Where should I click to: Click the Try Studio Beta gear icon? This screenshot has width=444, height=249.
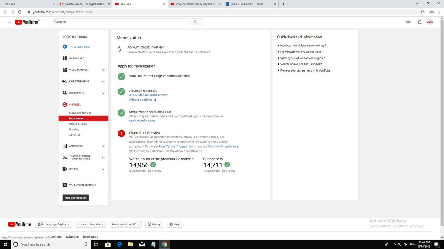pyautogui.click(x=65, y=47)
